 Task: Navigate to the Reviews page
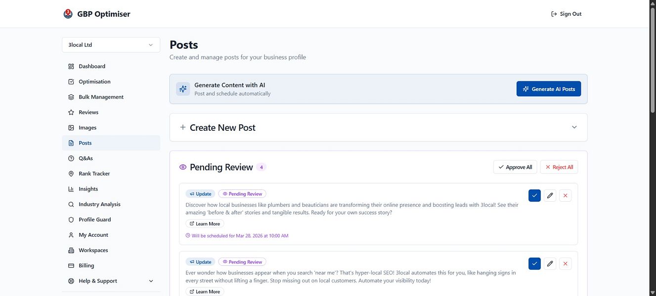point(111,112)
